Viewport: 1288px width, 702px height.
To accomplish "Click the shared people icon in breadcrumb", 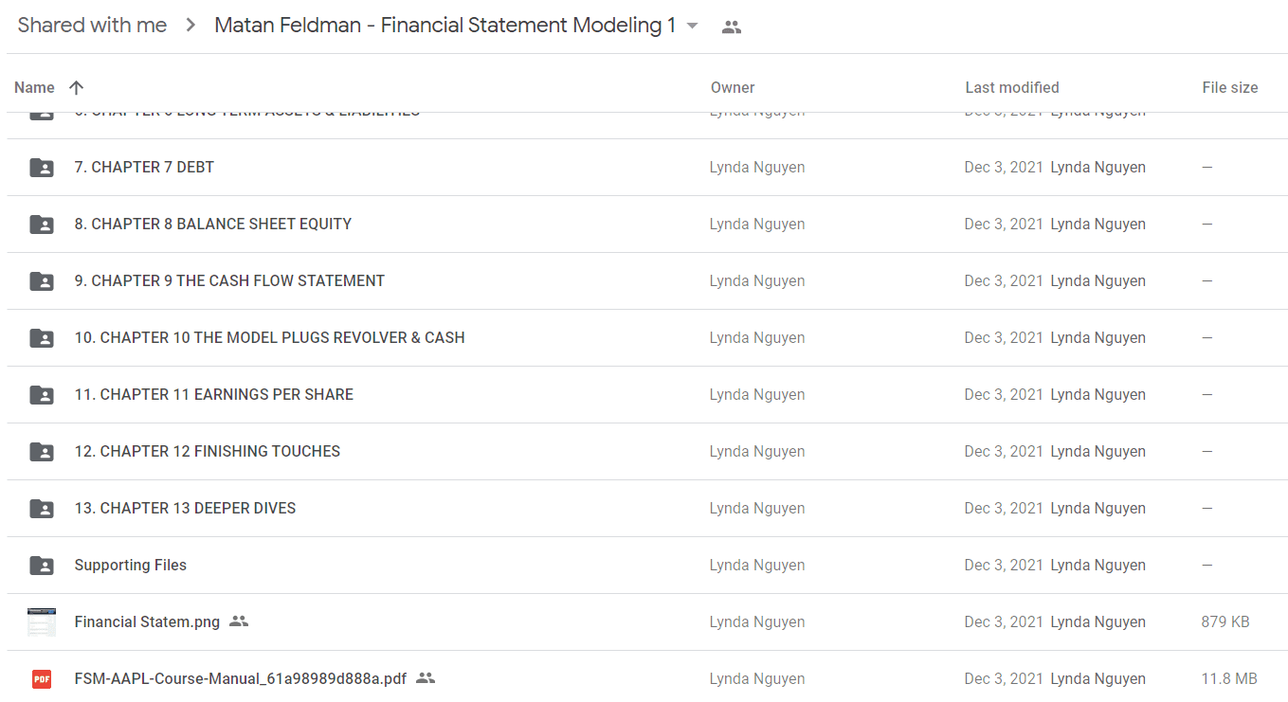I will click(x=731, y=27).
